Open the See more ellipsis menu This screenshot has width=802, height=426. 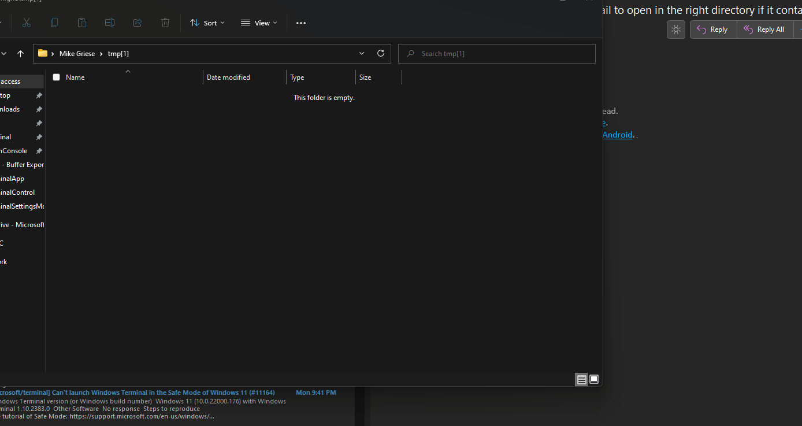[300, 23]
